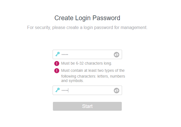Click the word Password in the page title
181x127 pixels.
pyautogui.click(x=106, y=18)
